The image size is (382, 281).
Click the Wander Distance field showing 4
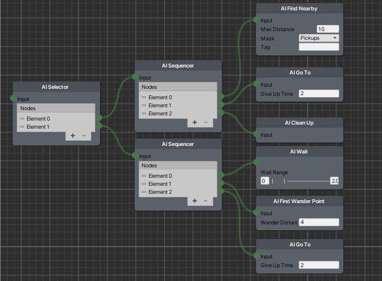(319, 222)
